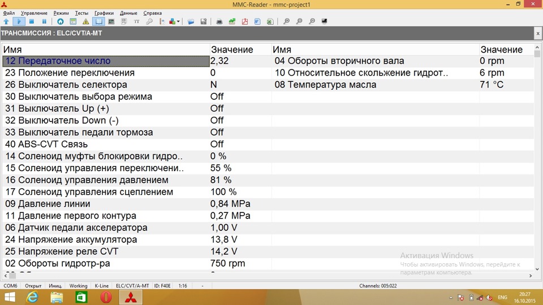The image size is (543, 305).
Task: Open the Тесты menu
Action: [81, 13]
